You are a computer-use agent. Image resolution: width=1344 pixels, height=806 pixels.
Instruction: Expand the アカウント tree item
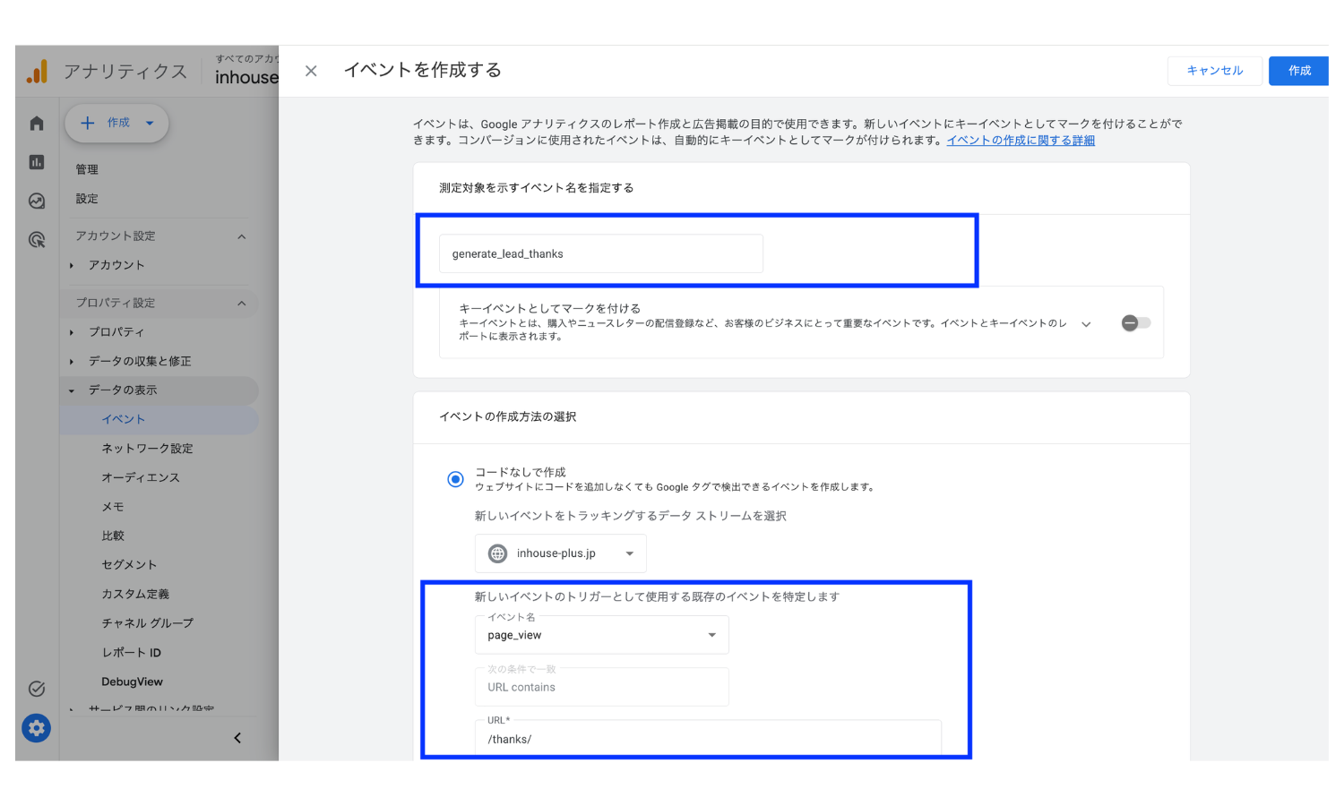[72, 265]
